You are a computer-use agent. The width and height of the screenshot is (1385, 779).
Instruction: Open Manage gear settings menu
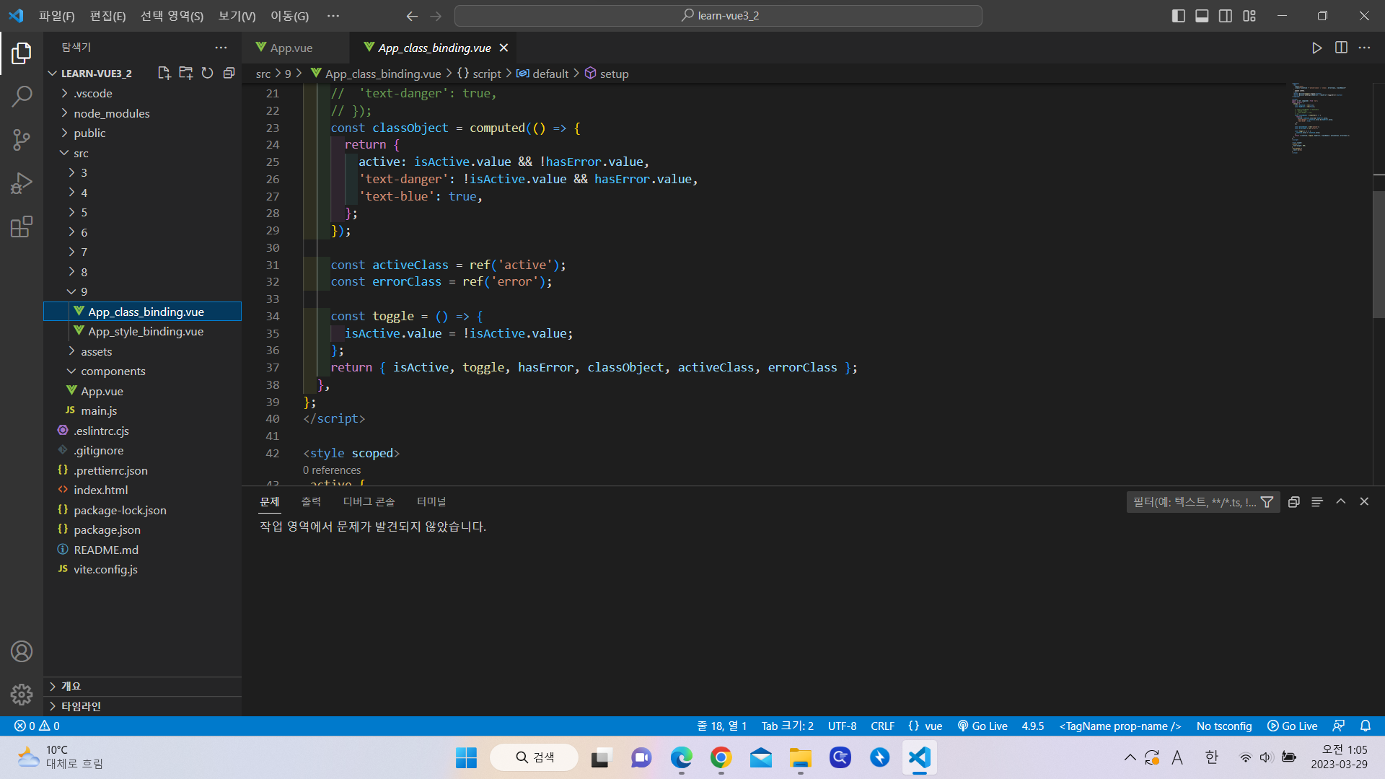point(22,694)
